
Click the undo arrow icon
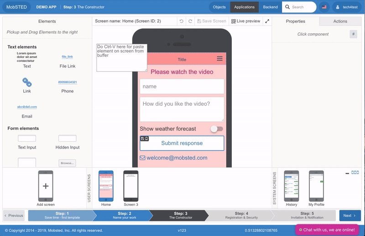pos(182,21)
